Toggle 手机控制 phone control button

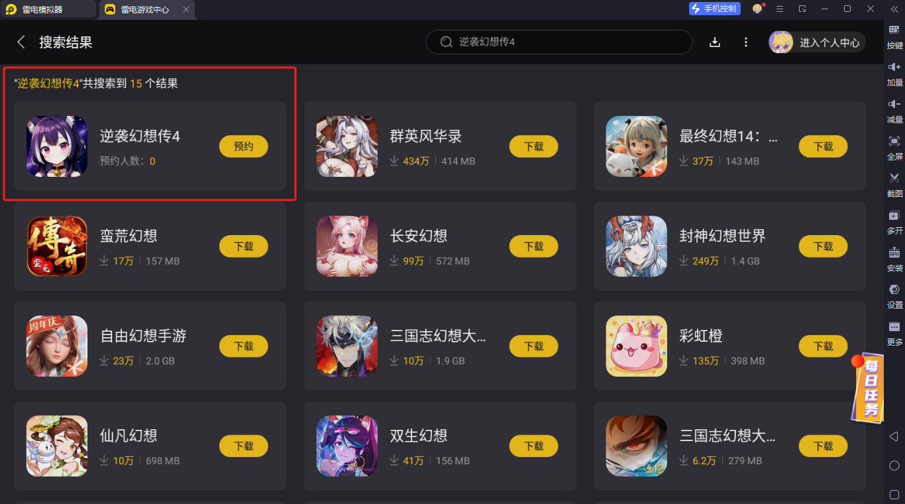click(714, 9)
